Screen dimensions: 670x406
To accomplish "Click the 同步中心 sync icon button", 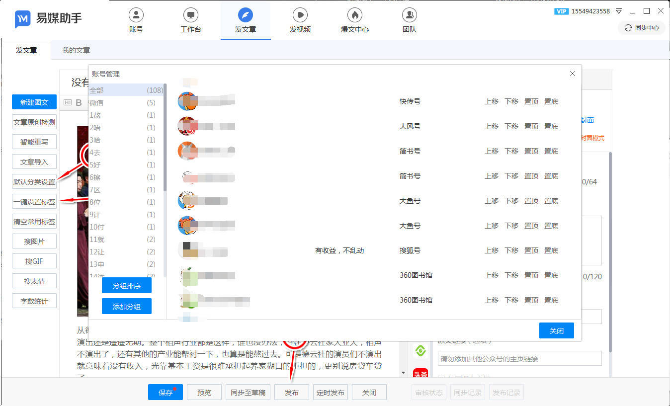I will click(641, 28).
